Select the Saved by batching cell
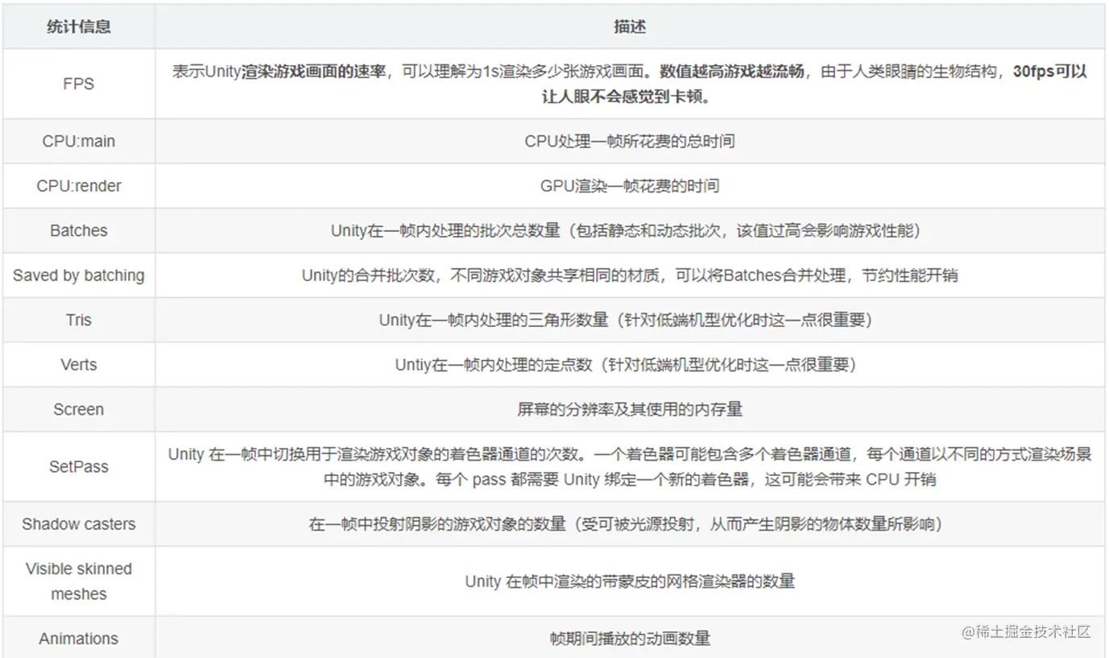The width and height of the screenshot is (1109, 658). 79,275
